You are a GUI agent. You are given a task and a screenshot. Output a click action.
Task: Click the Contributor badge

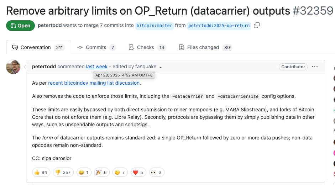[x=293, y=67]
